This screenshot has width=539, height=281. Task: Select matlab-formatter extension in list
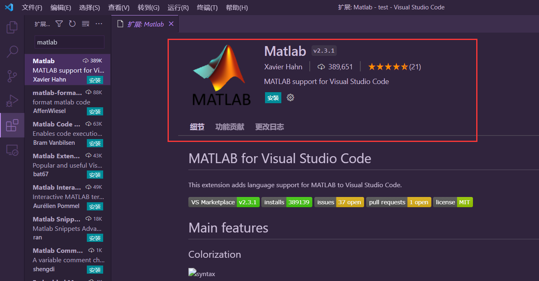[x=68, y=102]
